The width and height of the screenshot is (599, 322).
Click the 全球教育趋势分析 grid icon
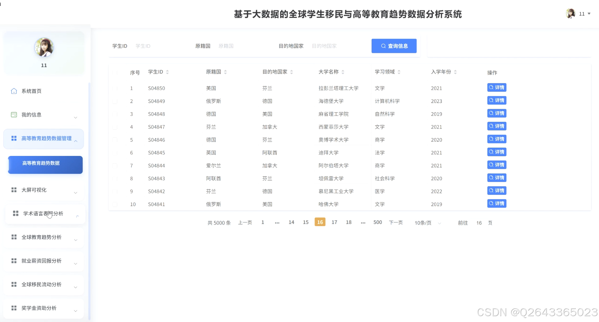(x=14, y=237)
